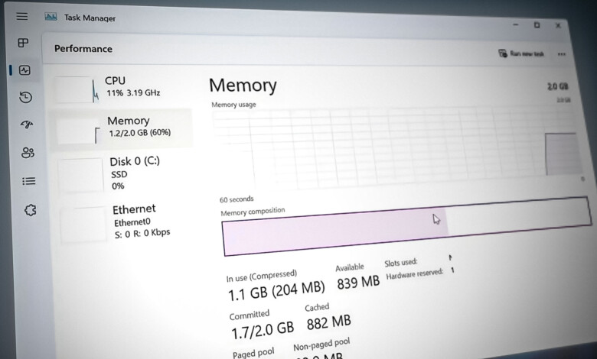Image resolution: width=597 pixels, height=359 pixels.
Task: Select the Performance page icon
Action: click(x=24, y=70)
